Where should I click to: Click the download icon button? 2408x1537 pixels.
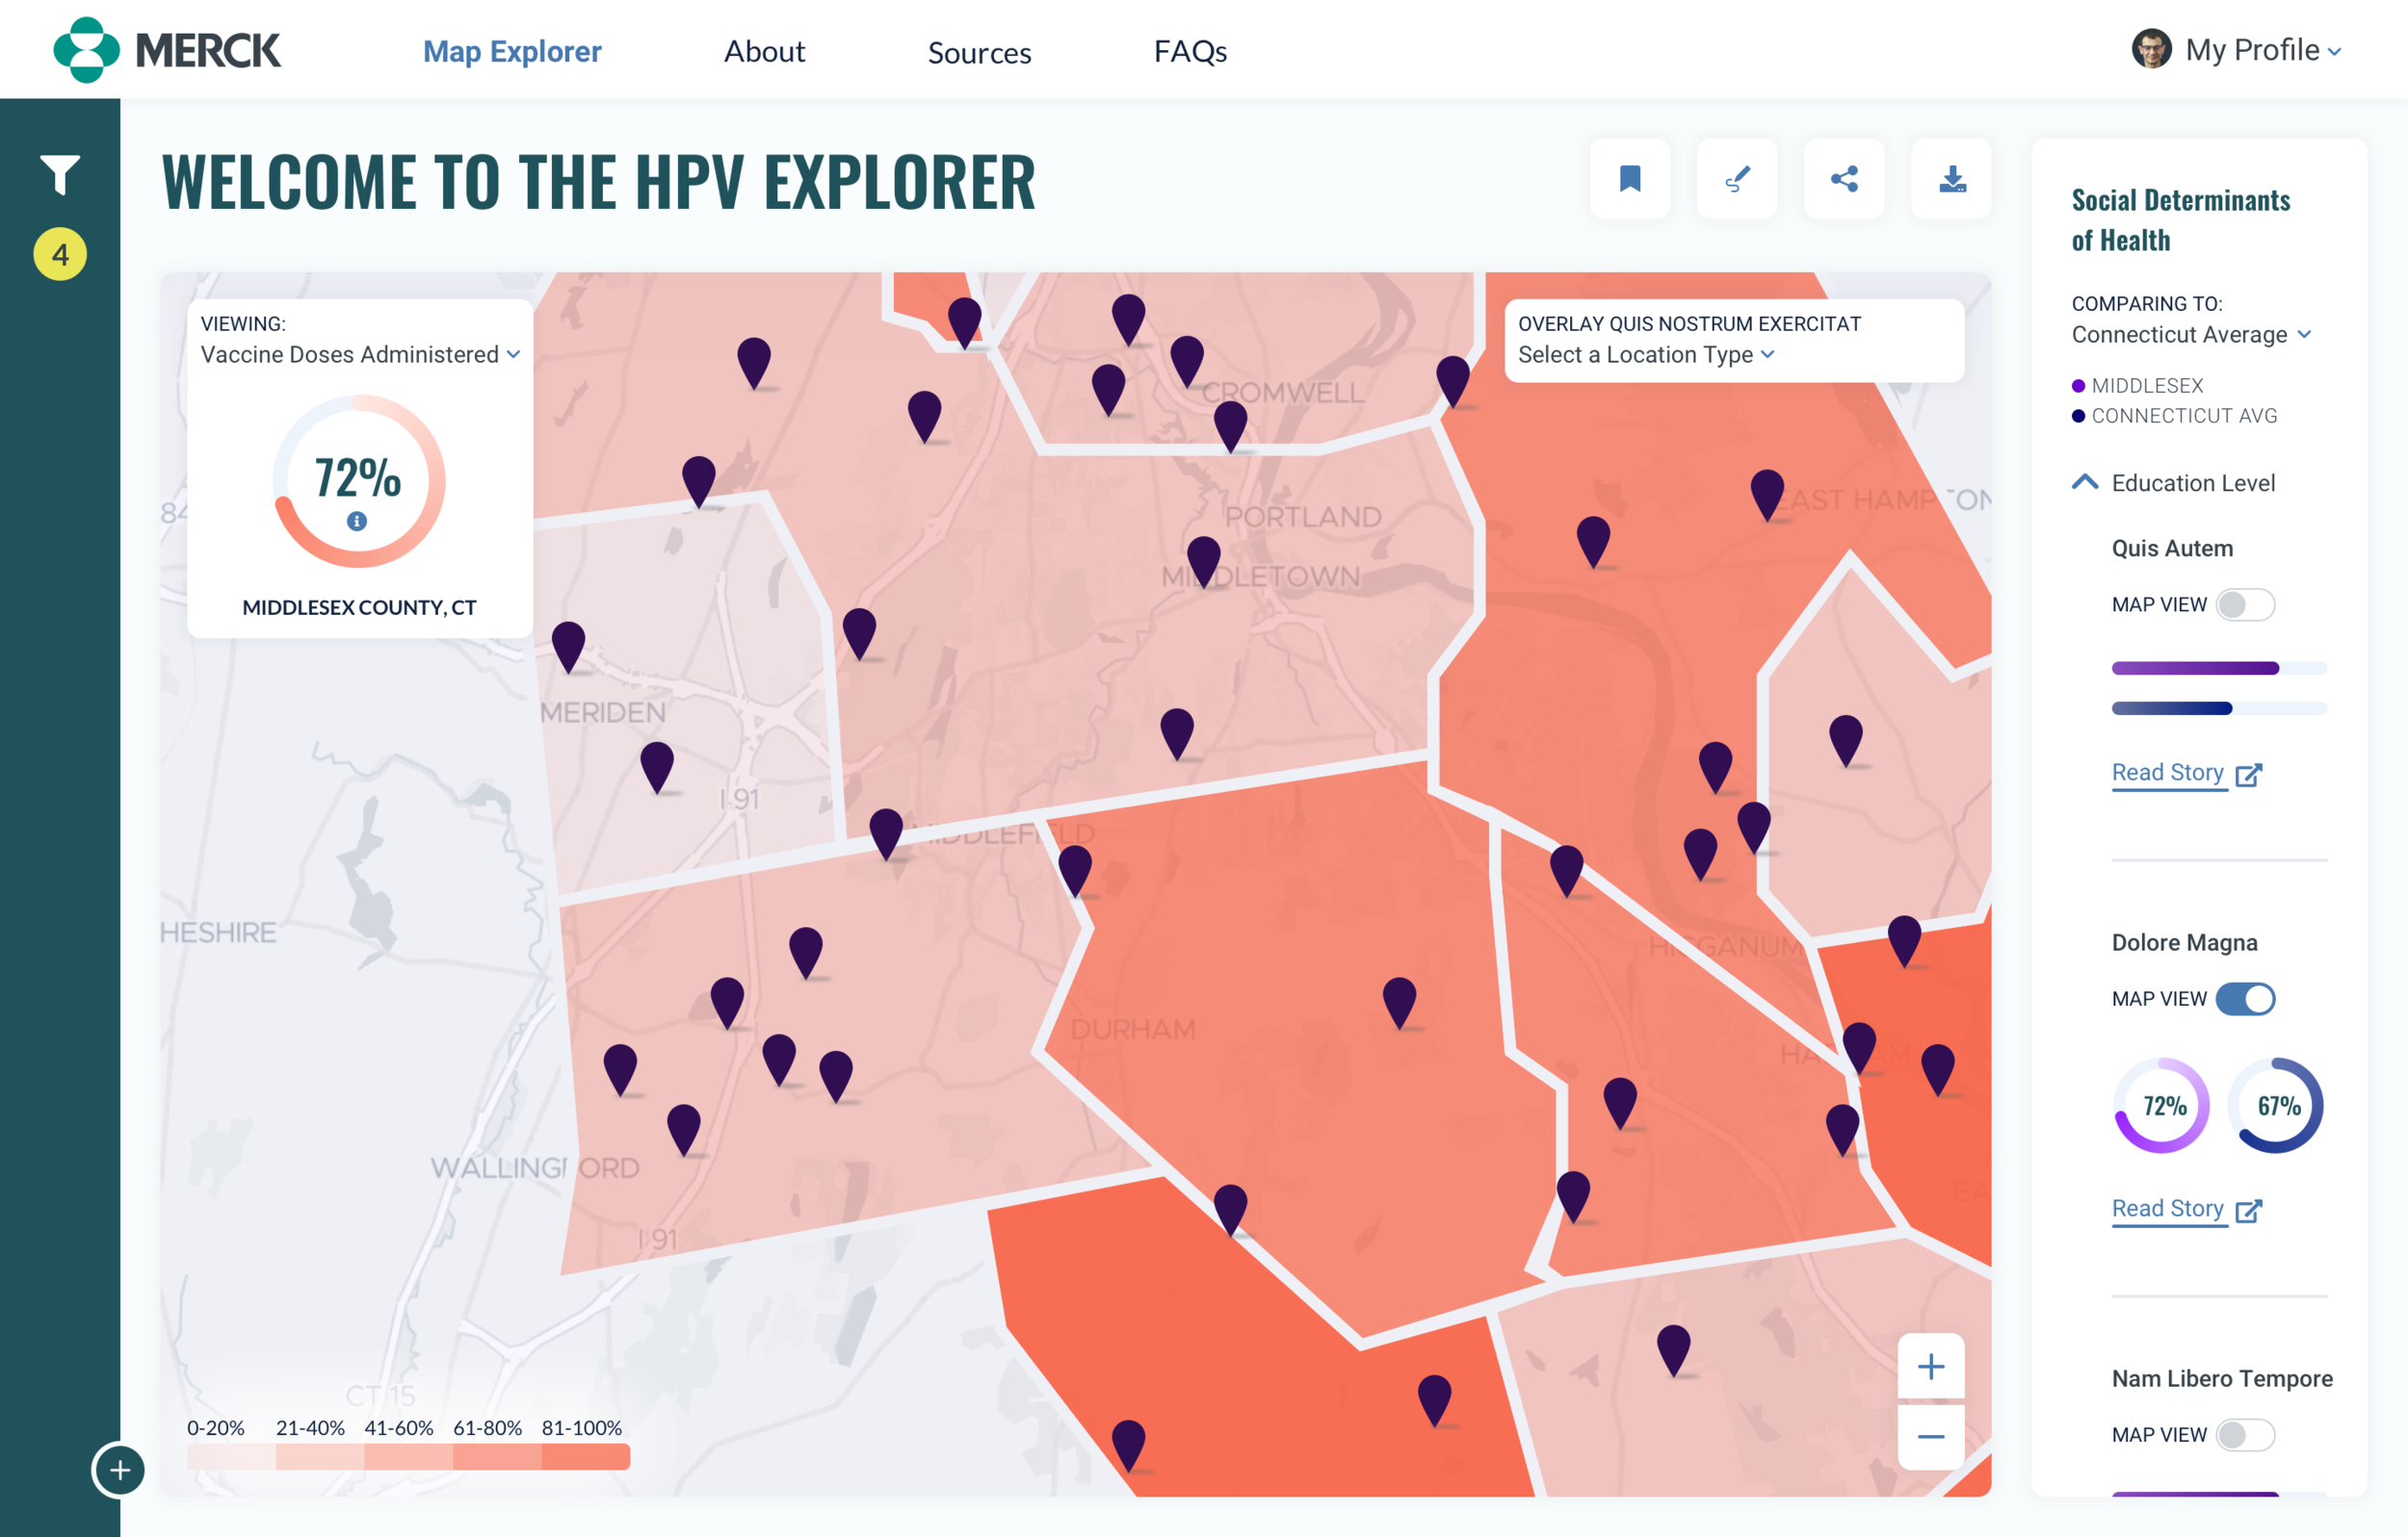[x=1951, y=179]
